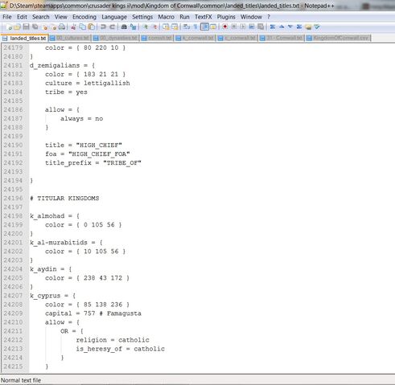The image size is (395, 385).
Task: Cut selection using the scissors icon
Action: pyautogui.click(x=73, y=27)
